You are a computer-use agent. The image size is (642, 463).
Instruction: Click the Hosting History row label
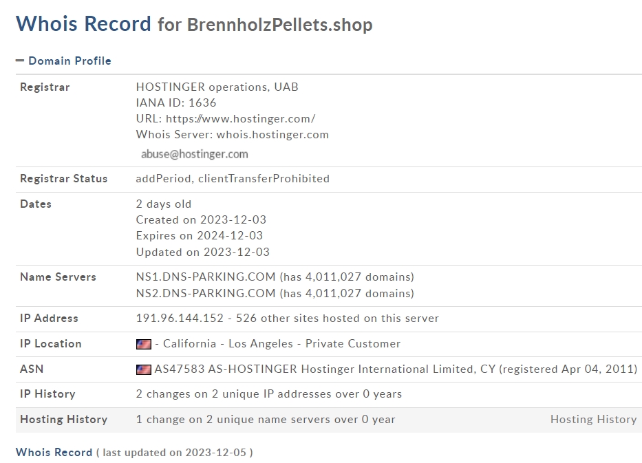tap(64, 419)
